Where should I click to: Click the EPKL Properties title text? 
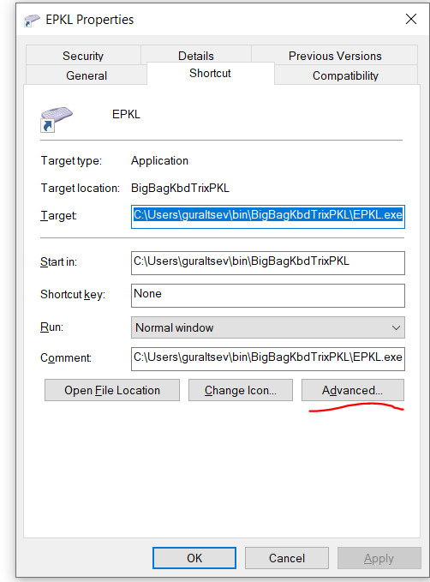(x=89, y=20)
